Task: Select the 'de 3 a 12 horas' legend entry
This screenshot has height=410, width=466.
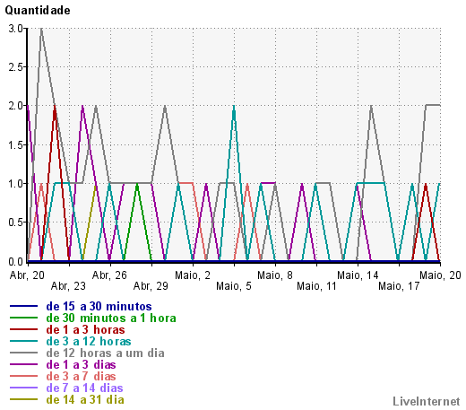Action: pyautogui.click(x=89, y=342)
